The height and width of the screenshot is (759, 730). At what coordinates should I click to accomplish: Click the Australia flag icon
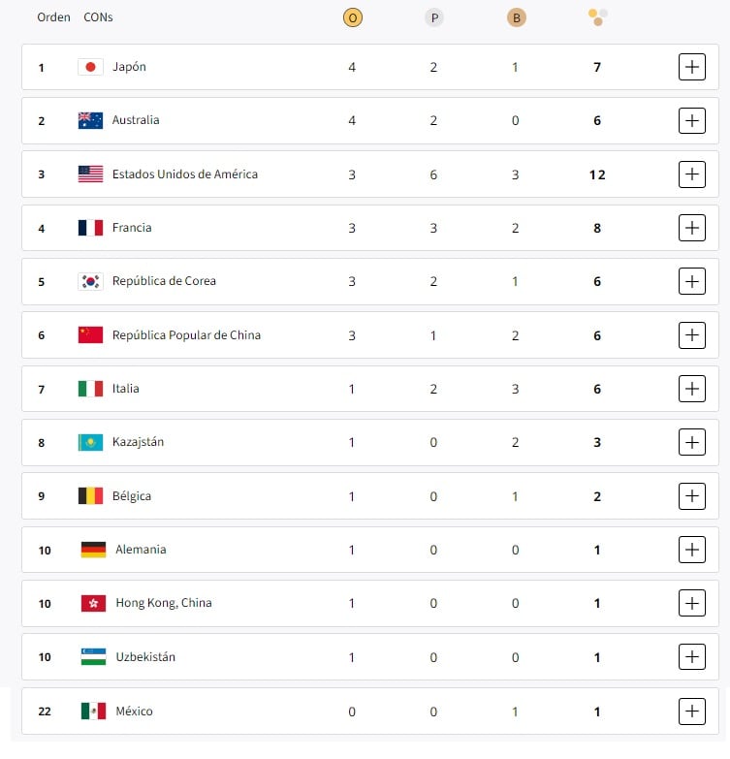90,120
